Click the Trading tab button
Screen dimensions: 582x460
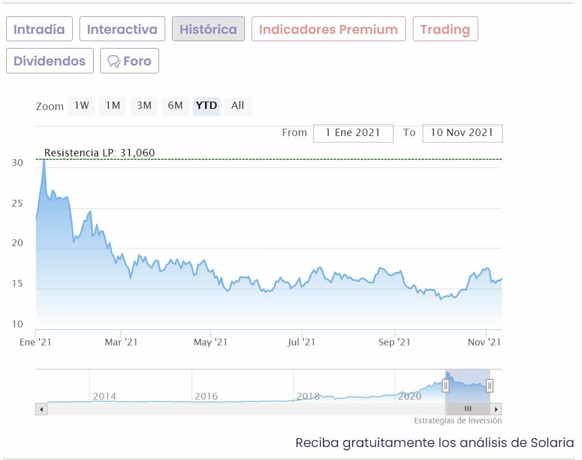coord(445,29)
